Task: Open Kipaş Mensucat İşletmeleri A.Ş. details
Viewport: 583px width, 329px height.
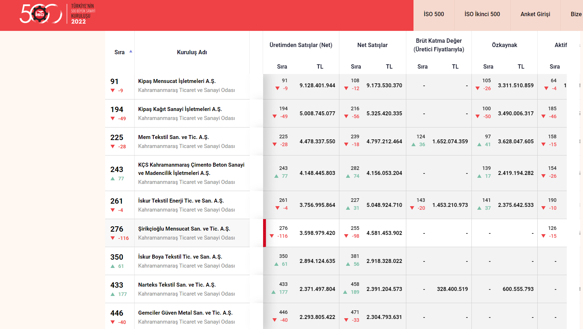Action: tap(177, 81)
